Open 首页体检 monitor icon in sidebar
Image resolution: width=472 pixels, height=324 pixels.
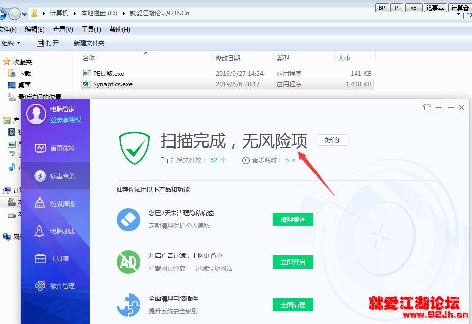pos(40,148)
